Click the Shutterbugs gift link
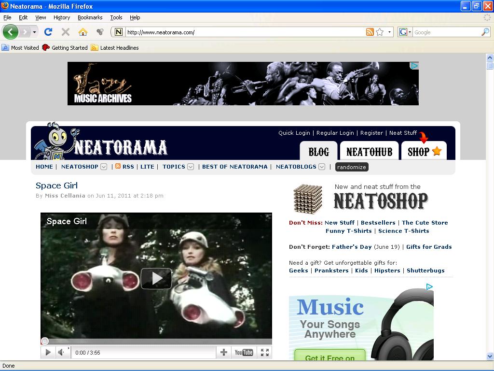494x371 pixels. 425,271
